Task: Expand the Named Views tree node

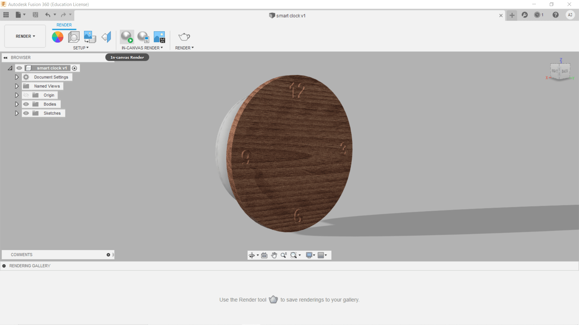Action: [x=17, y=86]
